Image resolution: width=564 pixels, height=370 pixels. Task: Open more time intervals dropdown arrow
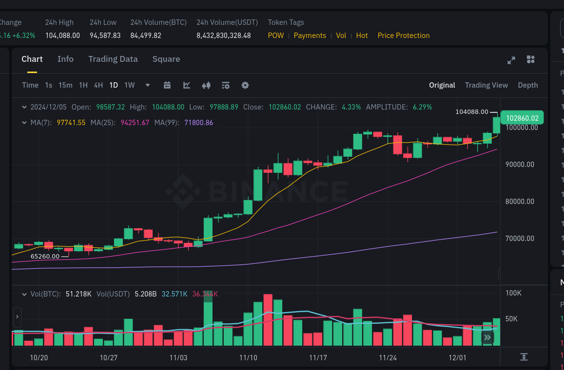[148, 85]
